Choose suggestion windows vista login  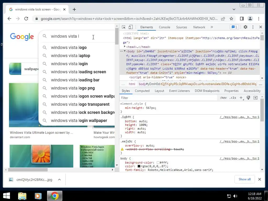click(69, 64)
